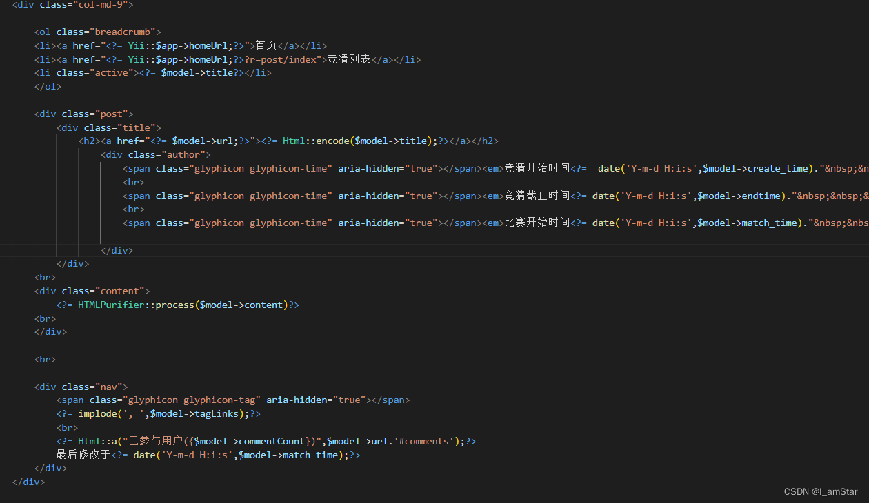Click the div class="content" opening tag

pyautogui.click(x=92, y=291)
